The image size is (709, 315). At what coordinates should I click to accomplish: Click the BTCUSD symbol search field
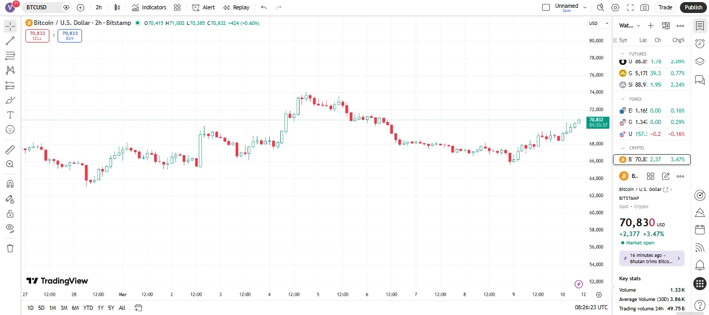pos(41,7)
